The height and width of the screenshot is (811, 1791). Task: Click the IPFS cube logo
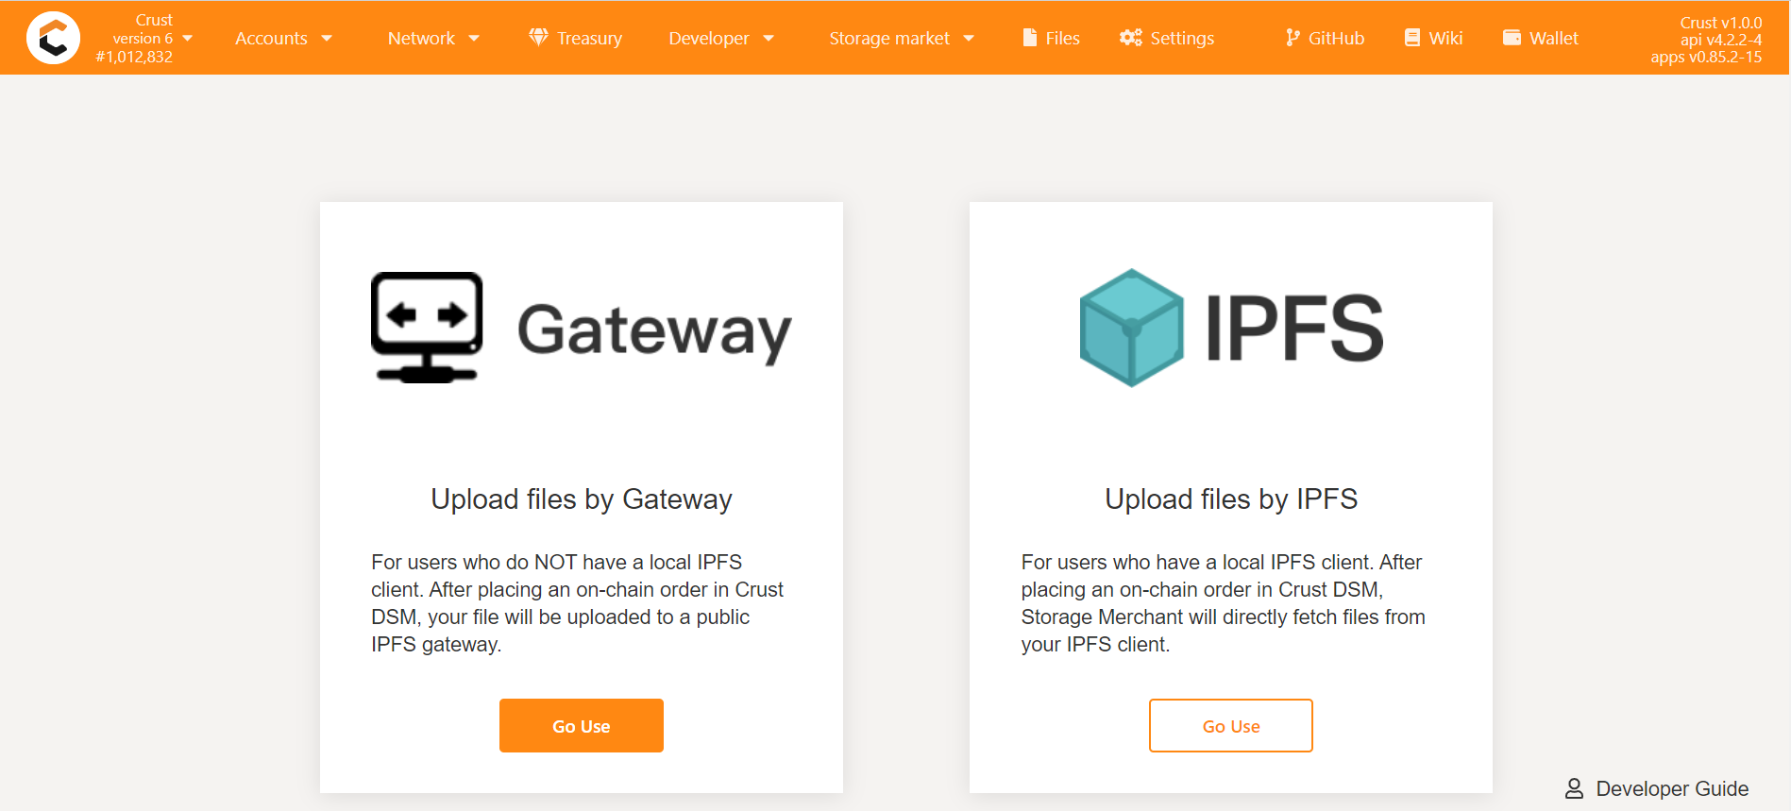[1131, 328]
